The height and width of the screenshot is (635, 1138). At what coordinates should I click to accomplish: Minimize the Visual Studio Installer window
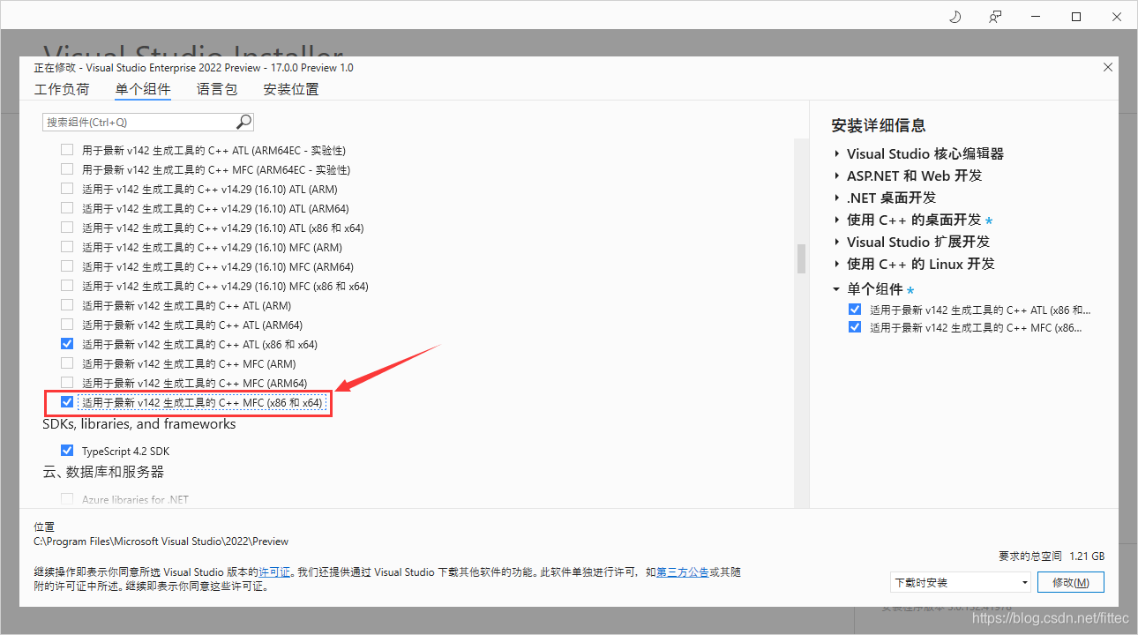pyautogui.click(x=1036, y=17)
